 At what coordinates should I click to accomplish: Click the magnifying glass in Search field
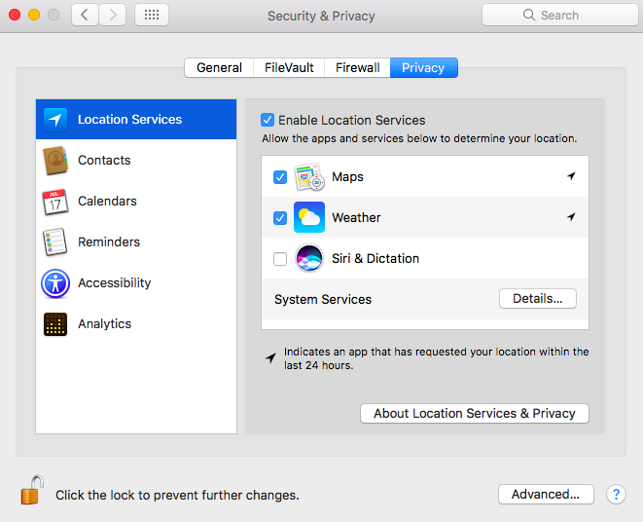click(529, 16)
